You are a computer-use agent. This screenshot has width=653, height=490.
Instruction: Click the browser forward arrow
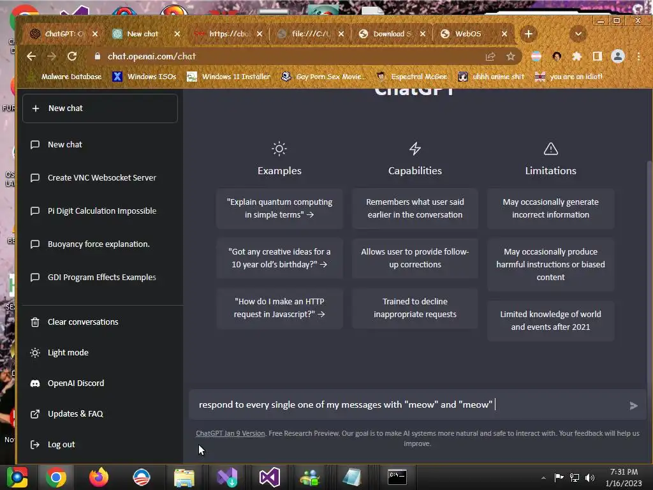(52, 56)
